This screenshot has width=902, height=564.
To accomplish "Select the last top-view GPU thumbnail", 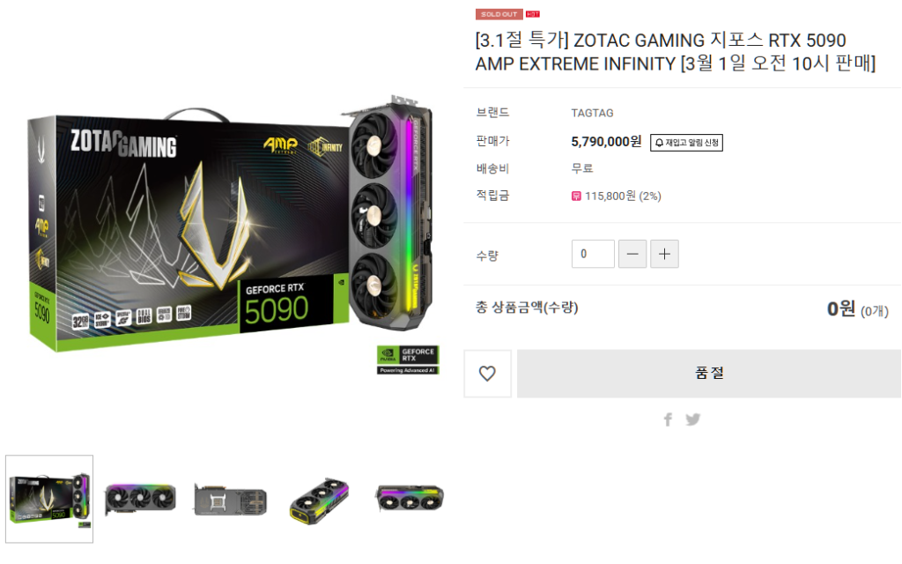I will tap(410, 499).
